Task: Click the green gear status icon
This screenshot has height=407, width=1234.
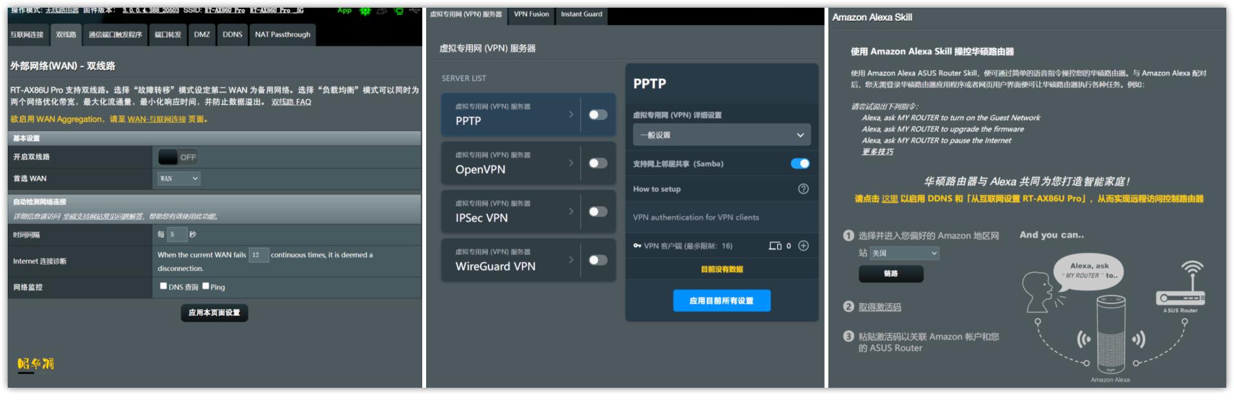Action: pyautogui.click(x=365, y=11)
